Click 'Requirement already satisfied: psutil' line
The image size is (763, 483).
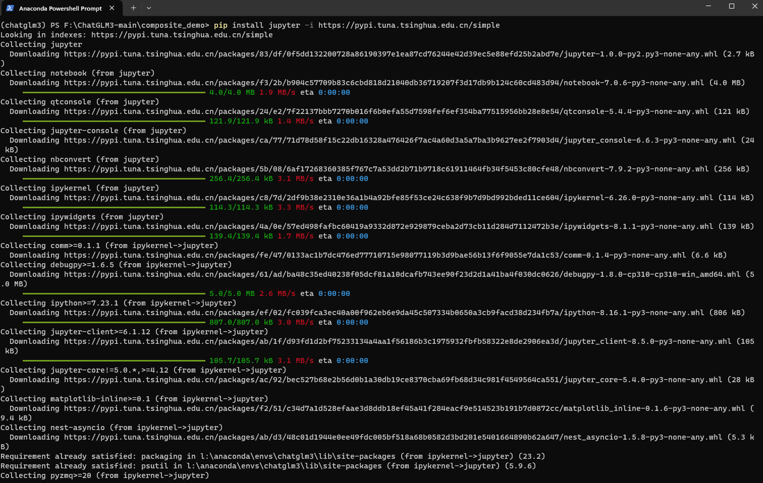tap(268, 466)
